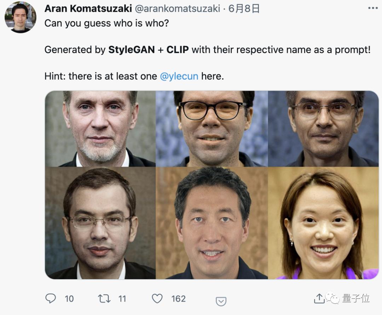This screenshot has height=315, width=382.
Task: Click the retweet arrows icon
Action: pos(104,298)
